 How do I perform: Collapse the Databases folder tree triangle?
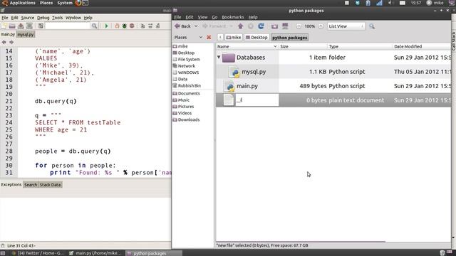[x=219, y=57]
